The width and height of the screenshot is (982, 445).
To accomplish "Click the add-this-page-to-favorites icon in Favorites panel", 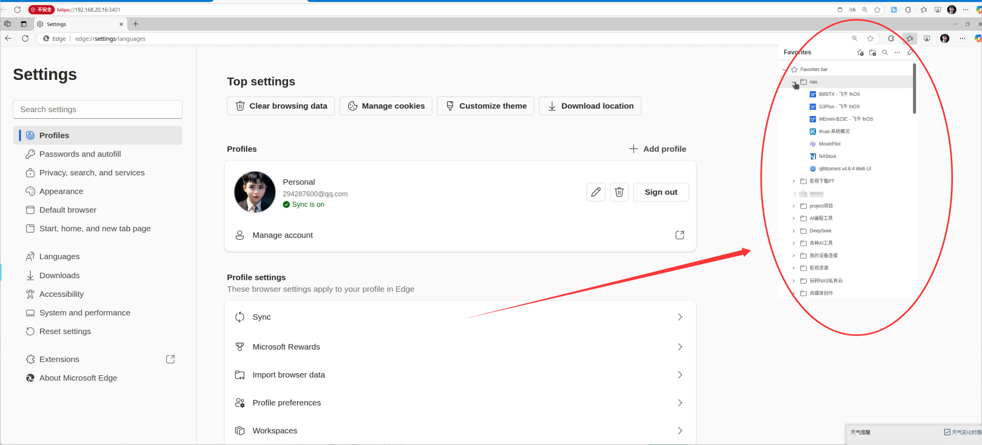I will [860, 52].
